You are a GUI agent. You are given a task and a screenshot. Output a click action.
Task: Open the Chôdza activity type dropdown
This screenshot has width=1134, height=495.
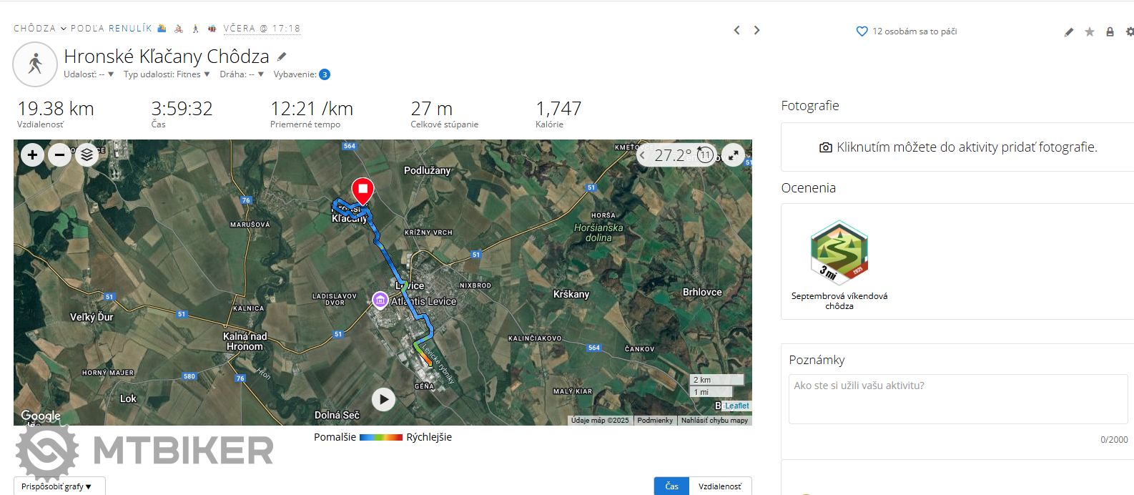coord(40,29)
